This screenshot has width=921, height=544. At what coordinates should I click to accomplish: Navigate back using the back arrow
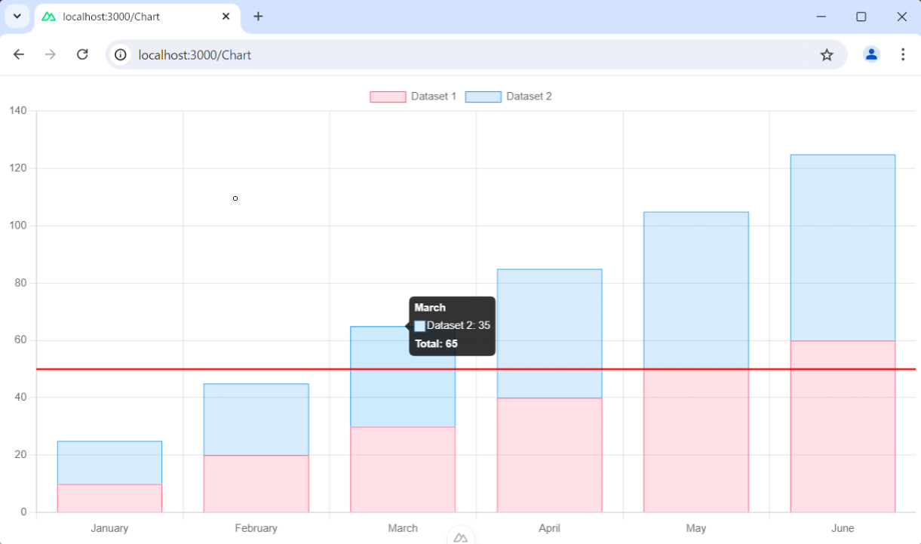tap(18, 54)
